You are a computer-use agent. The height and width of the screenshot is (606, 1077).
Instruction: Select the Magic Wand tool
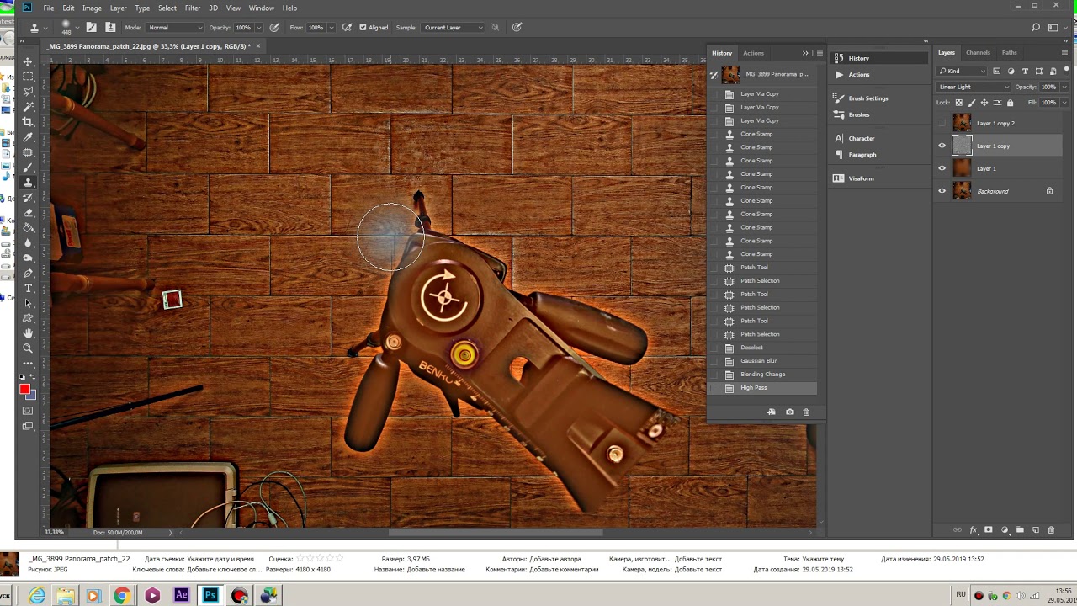(28, 107)
